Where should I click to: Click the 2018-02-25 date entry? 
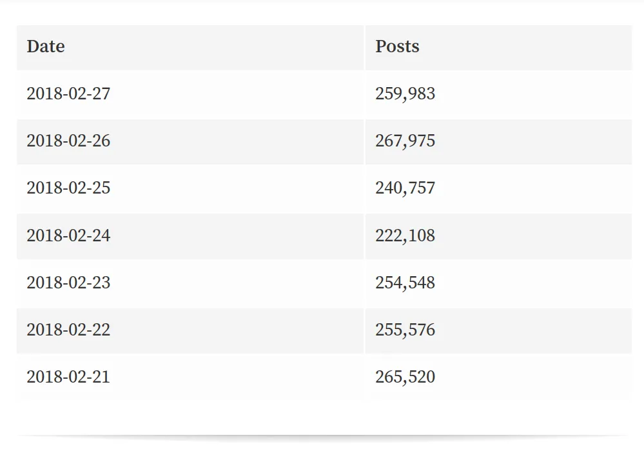tap(68, 188)
